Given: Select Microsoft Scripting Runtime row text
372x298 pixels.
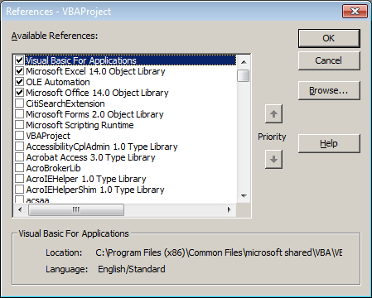Looking at the screenshot, I should [x=80, y=125].
